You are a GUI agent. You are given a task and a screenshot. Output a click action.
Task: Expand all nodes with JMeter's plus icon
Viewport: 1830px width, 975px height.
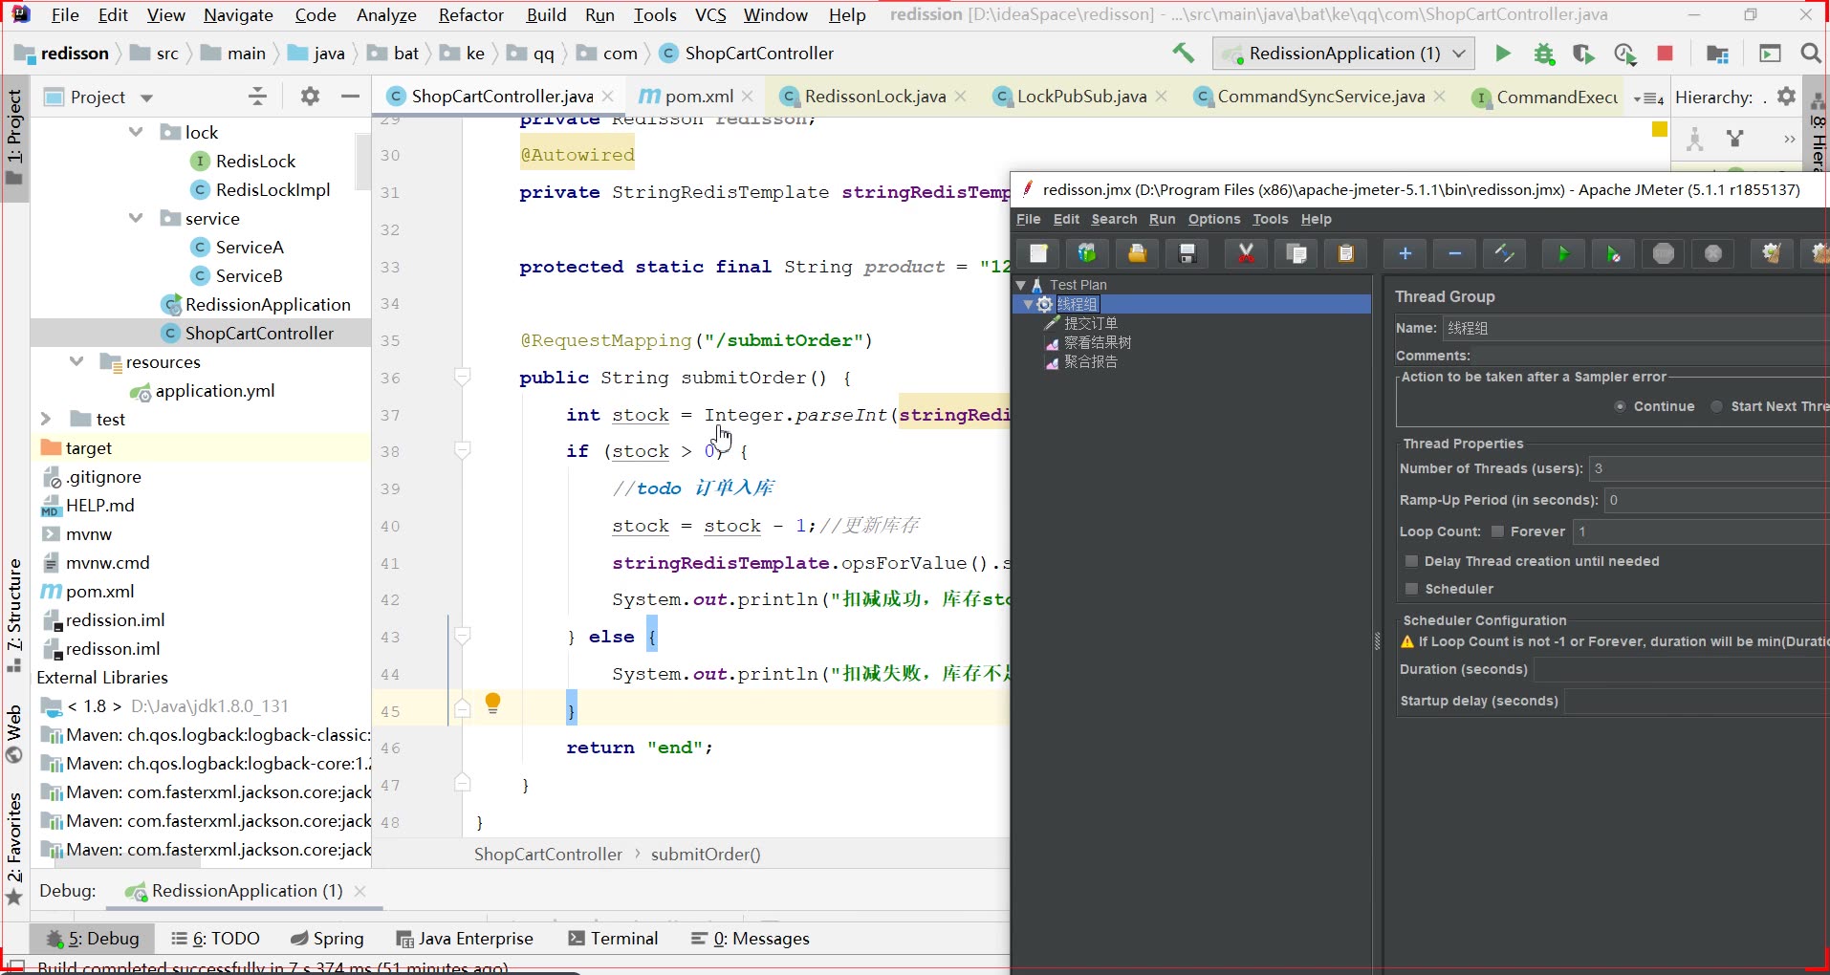(x=1405, y=253)
